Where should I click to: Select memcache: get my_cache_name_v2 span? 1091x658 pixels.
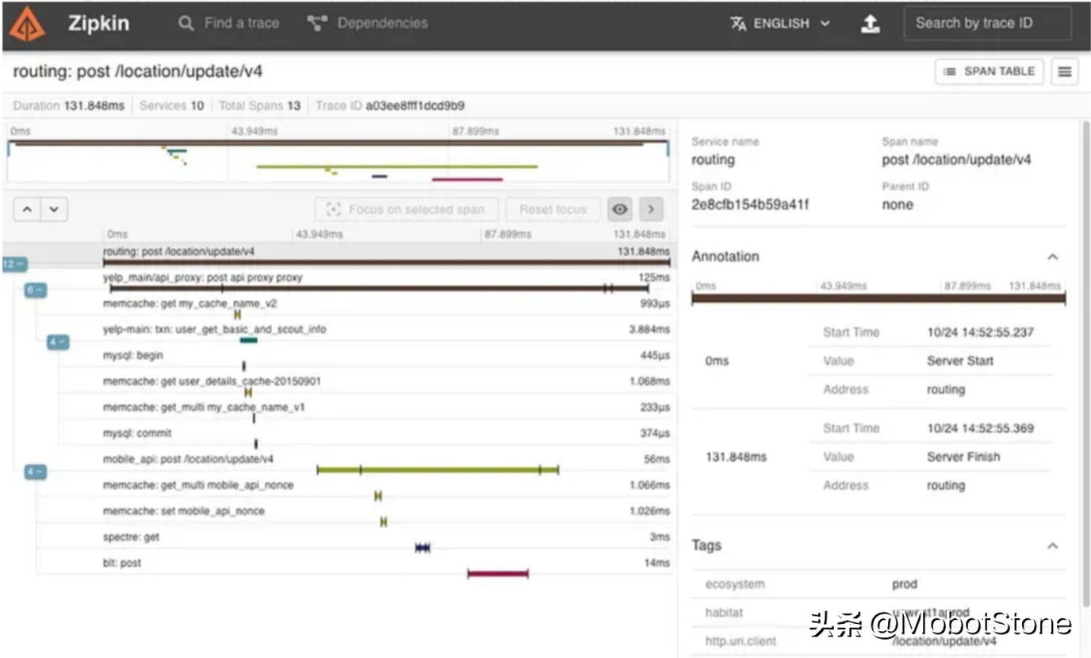pyautogui.click(x=386, y=308)
